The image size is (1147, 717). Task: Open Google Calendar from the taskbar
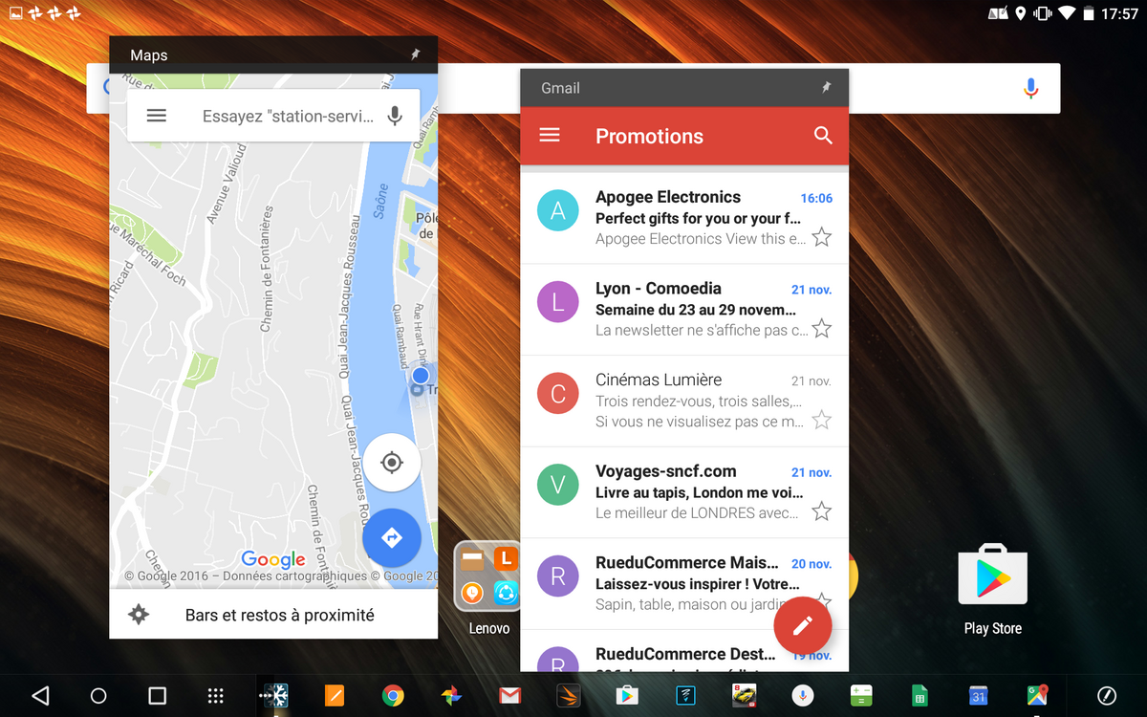pos(978,696)
